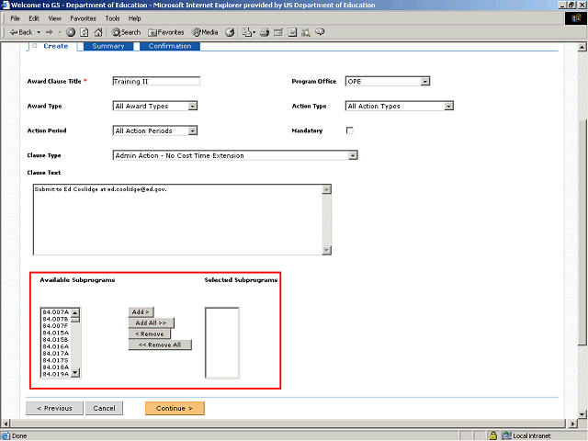Click the Stop loading icon
This screenshot has height=441, width=588.
71,32
